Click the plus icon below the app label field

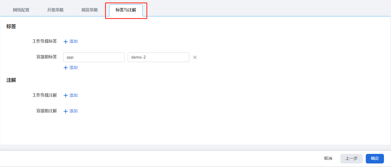click(66, 68)
